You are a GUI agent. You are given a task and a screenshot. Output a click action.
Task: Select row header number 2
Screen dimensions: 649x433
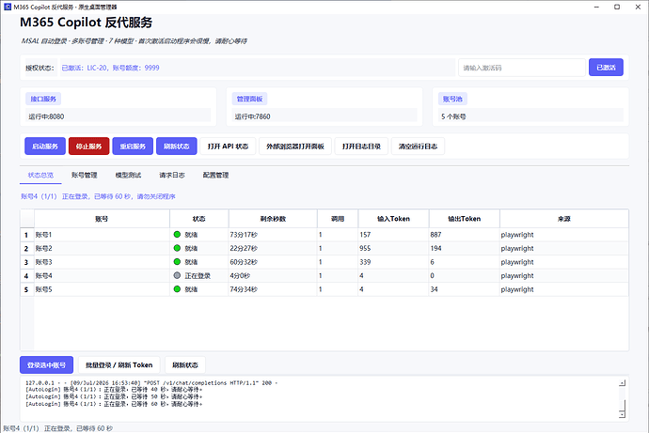pos(27,248)
